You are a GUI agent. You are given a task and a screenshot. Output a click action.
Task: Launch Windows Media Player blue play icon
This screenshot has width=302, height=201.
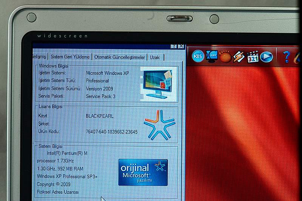(267, 57)
